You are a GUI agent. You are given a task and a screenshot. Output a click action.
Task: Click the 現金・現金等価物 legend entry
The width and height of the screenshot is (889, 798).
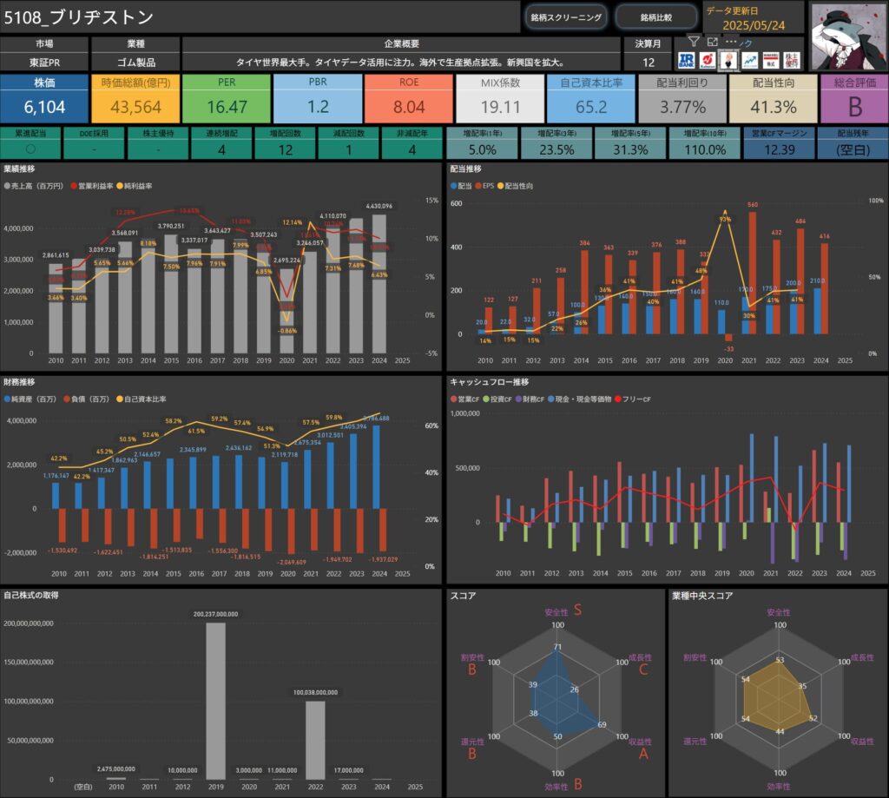579,399
